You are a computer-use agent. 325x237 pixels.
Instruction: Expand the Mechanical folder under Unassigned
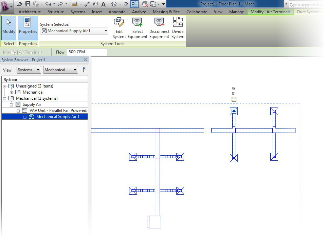12,93
